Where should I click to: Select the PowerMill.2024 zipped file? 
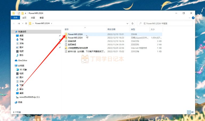(75, 38)
